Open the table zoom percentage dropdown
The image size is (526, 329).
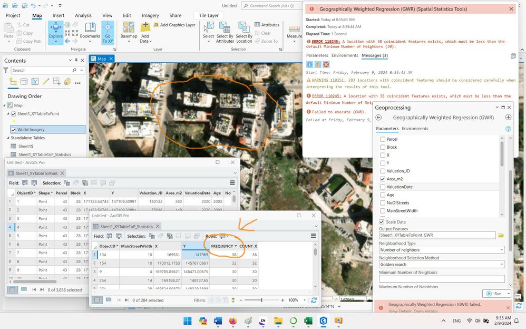click(x=305, y=300)
